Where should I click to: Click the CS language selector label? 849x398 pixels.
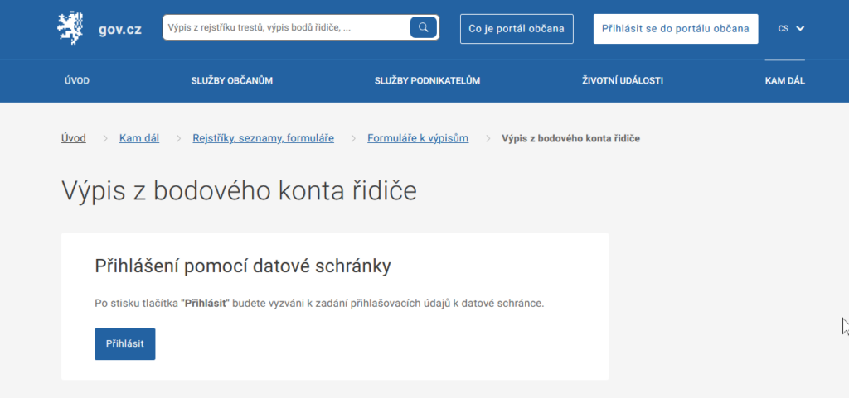[783, 28]
